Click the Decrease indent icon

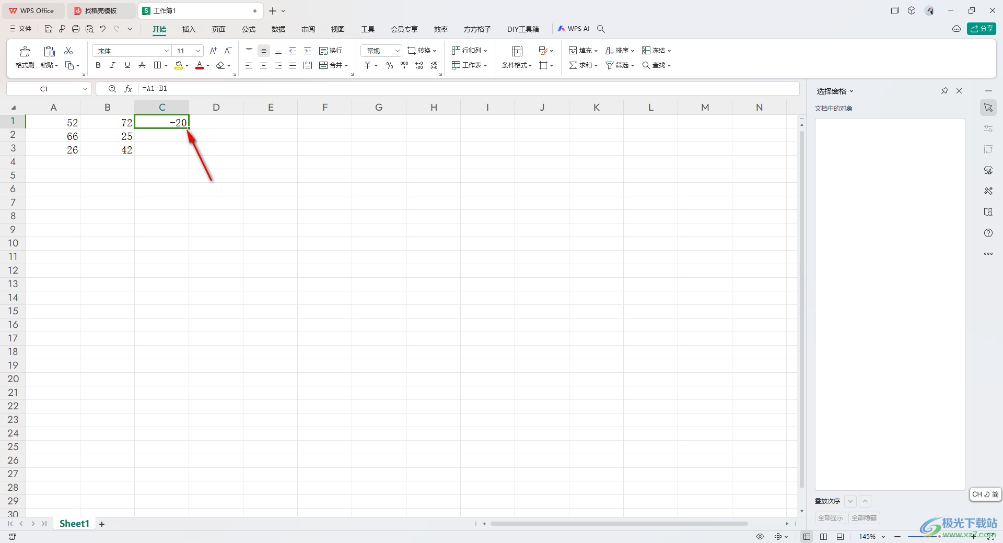[x=293, y=51]
